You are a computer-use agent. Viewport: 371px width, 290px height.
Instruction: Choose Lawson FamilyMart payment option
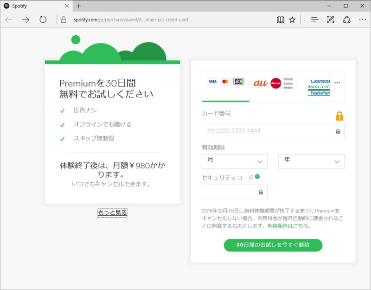point(319,87)
